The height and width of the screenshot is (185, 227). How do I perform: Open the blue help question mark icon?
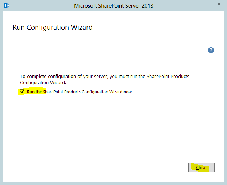tap(211, 50)
